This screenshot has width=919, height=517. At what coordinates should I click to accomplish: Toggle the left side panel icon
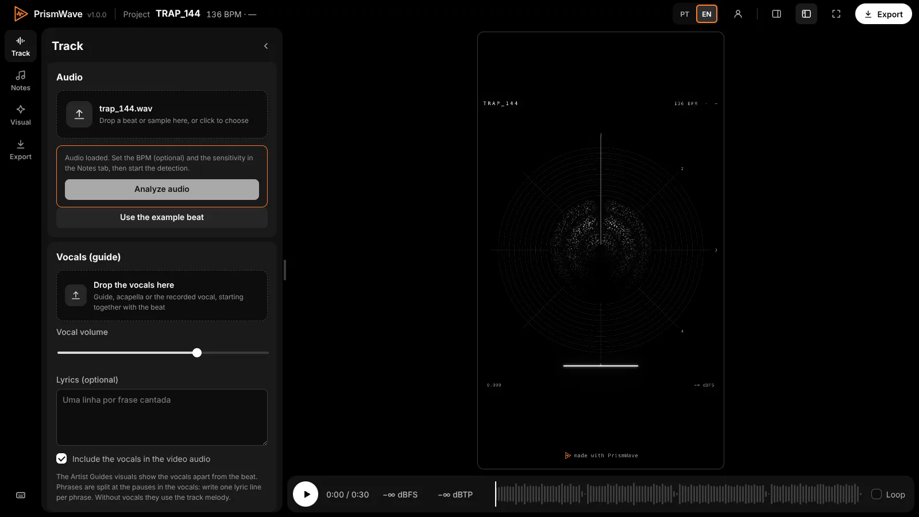coord(806,14)
